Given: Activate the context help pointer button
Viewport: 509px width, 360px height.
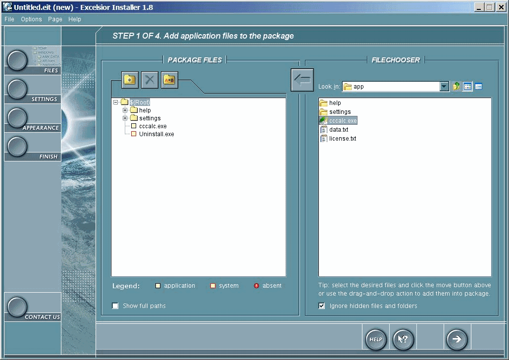Looking at the screenshot, I should pos(403,339).
